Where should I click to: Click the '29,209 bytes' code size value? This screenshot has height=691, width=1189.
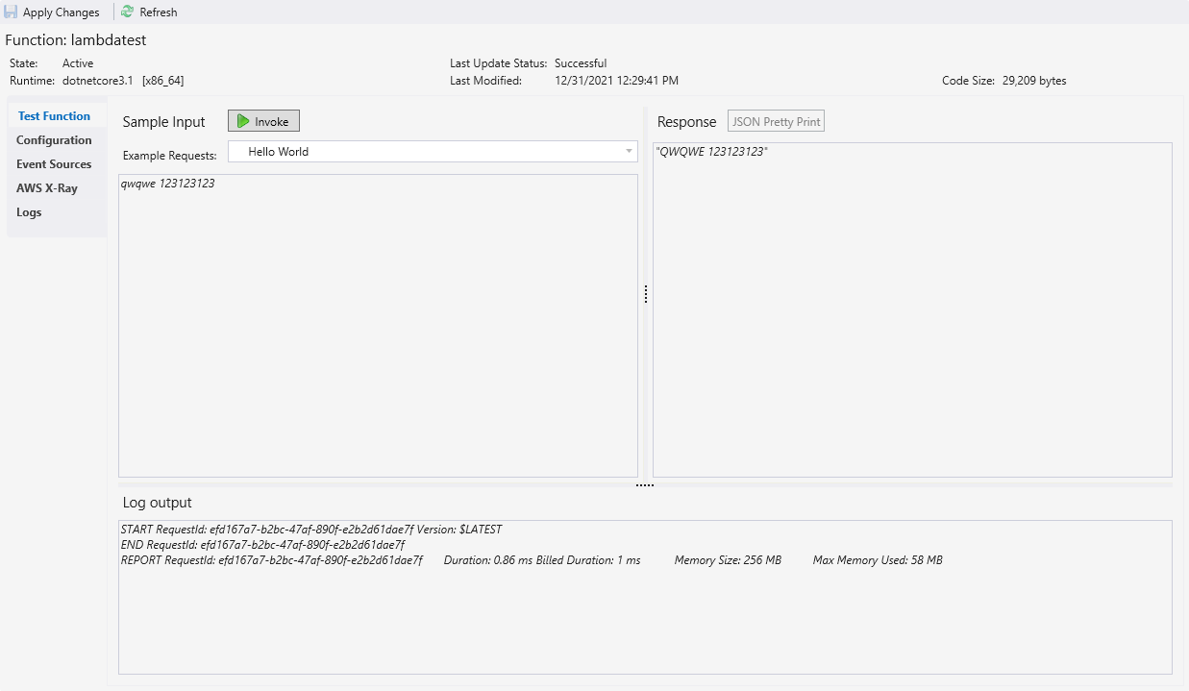pos(1034,81)
